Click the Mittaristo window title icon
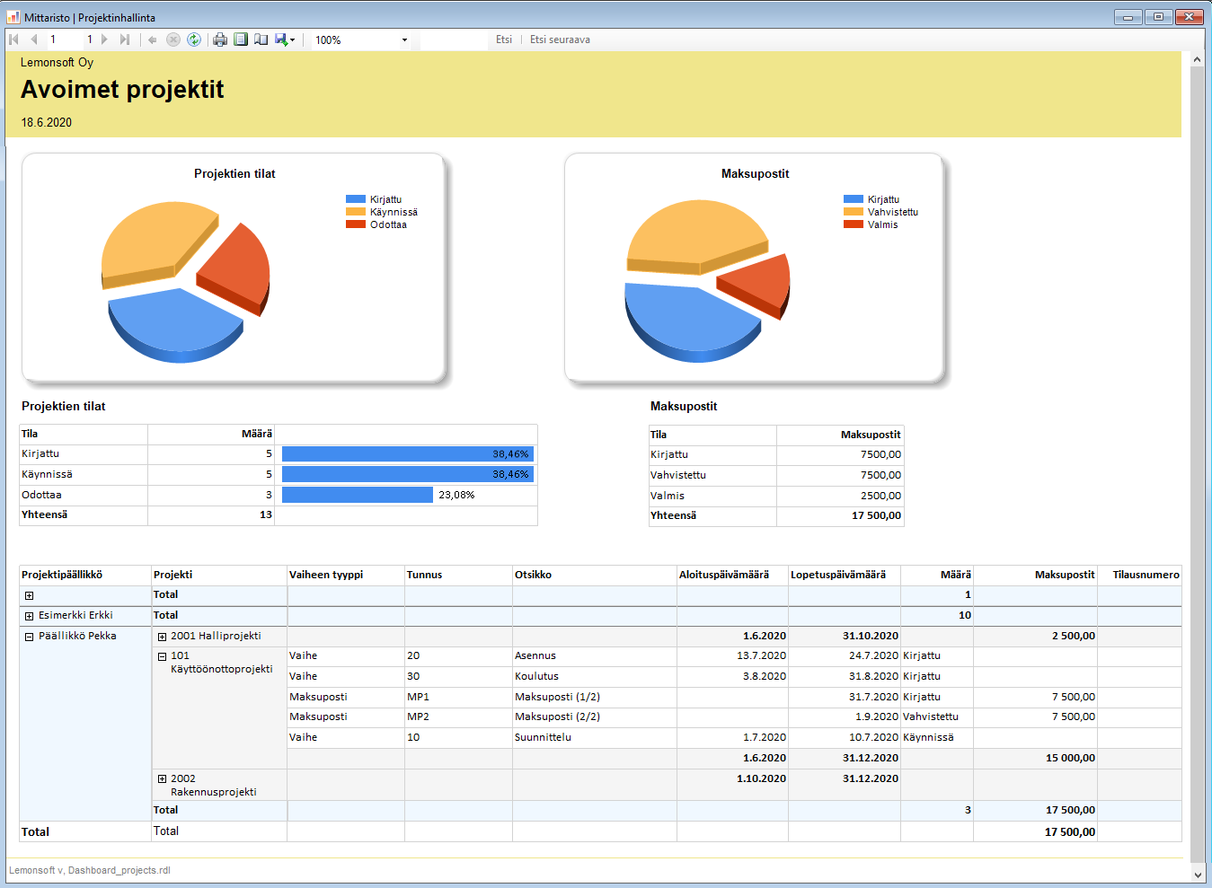1212x888 pixels. tap(13, 17)
